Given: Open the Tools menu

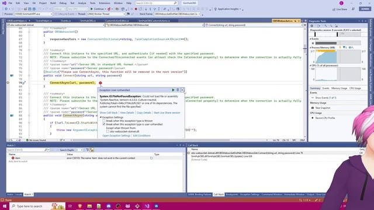Looking at the screenshot, I should 92,3.
